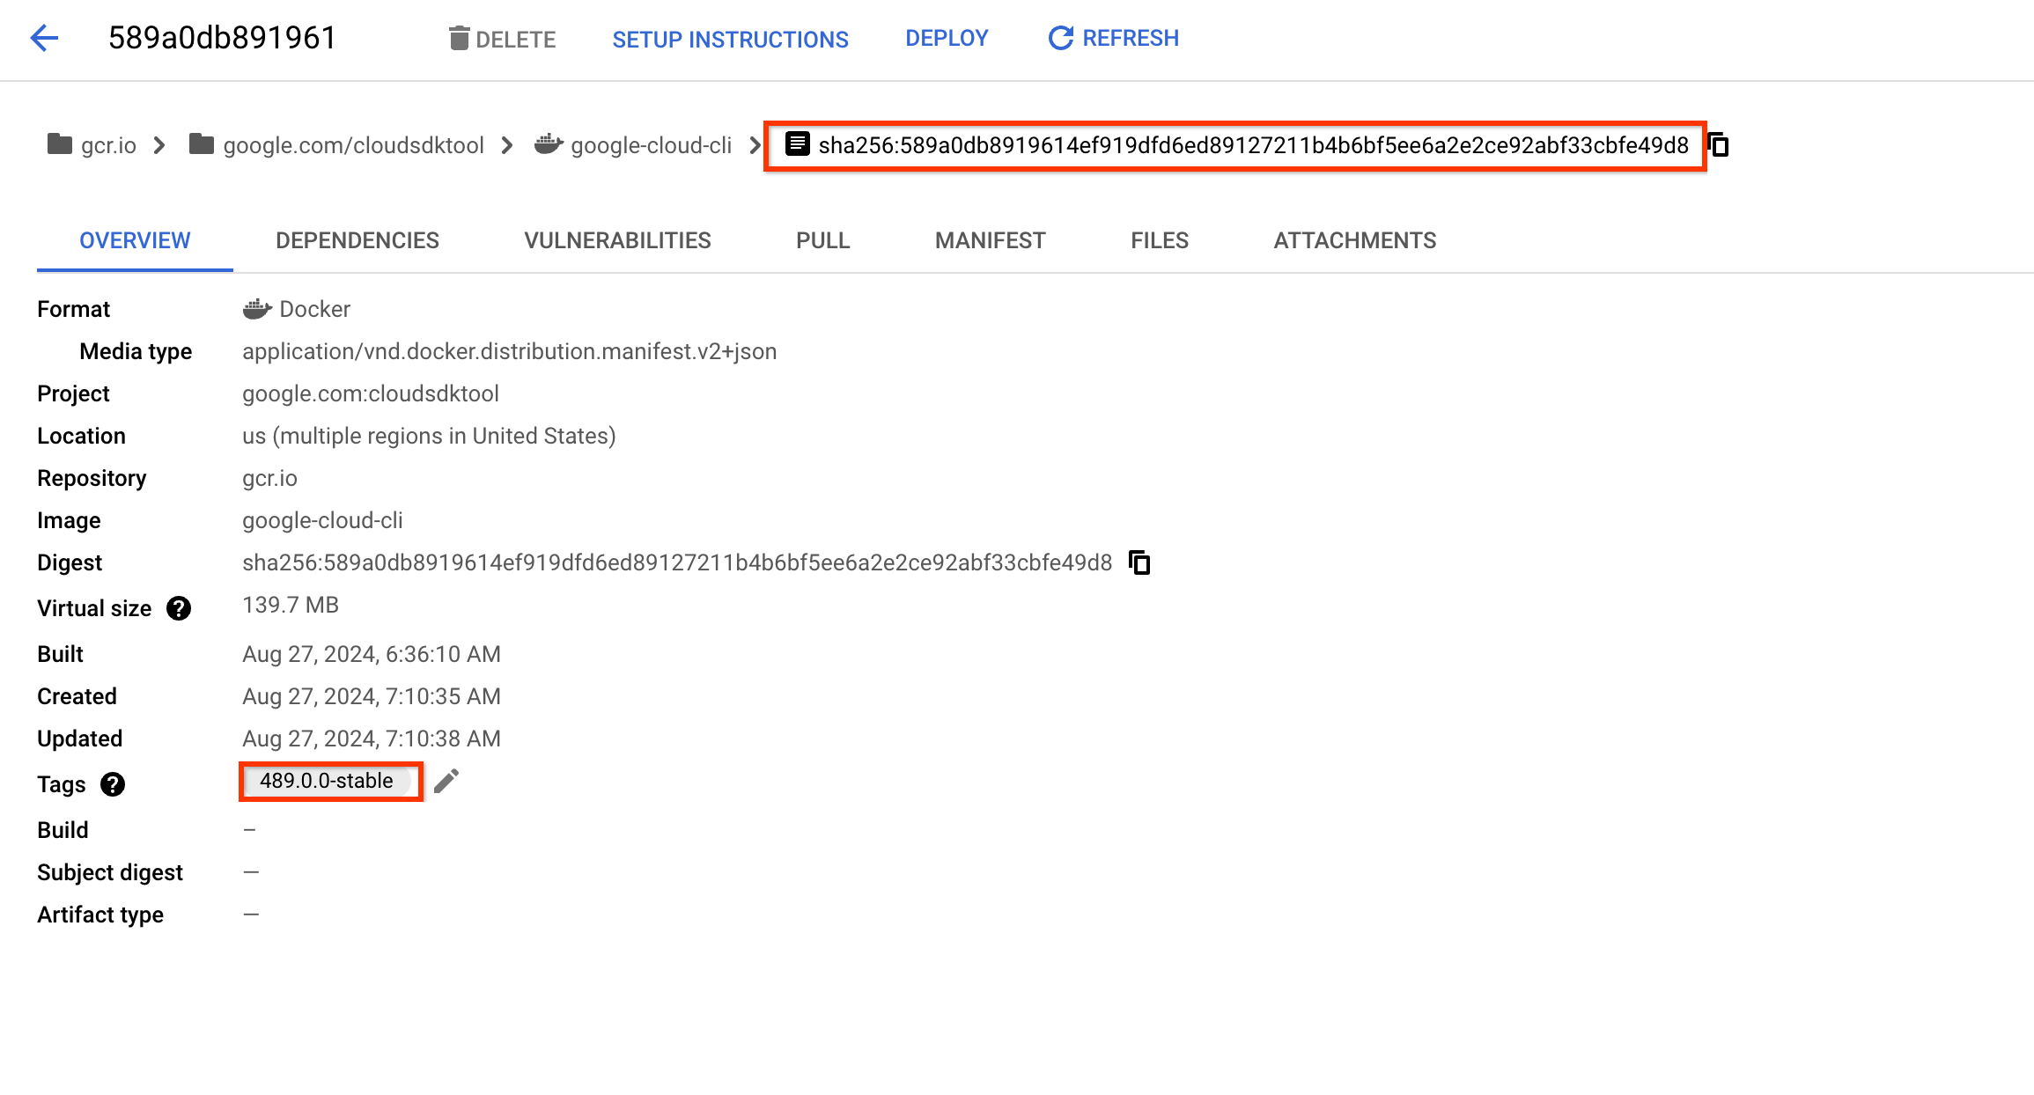Copy the breadcrumb sha256 digest
Screen dimensions: 2034x1095
[1719, 145]
